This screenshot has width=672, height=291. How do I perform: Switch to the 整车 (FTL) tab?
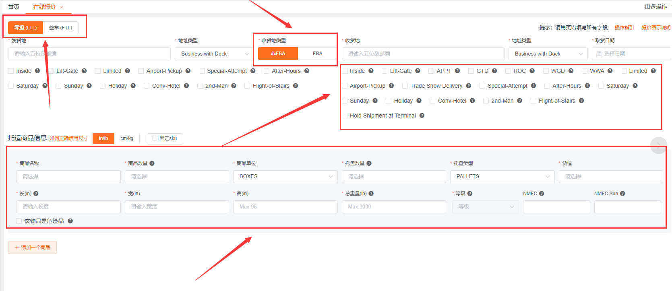point(60,28)
